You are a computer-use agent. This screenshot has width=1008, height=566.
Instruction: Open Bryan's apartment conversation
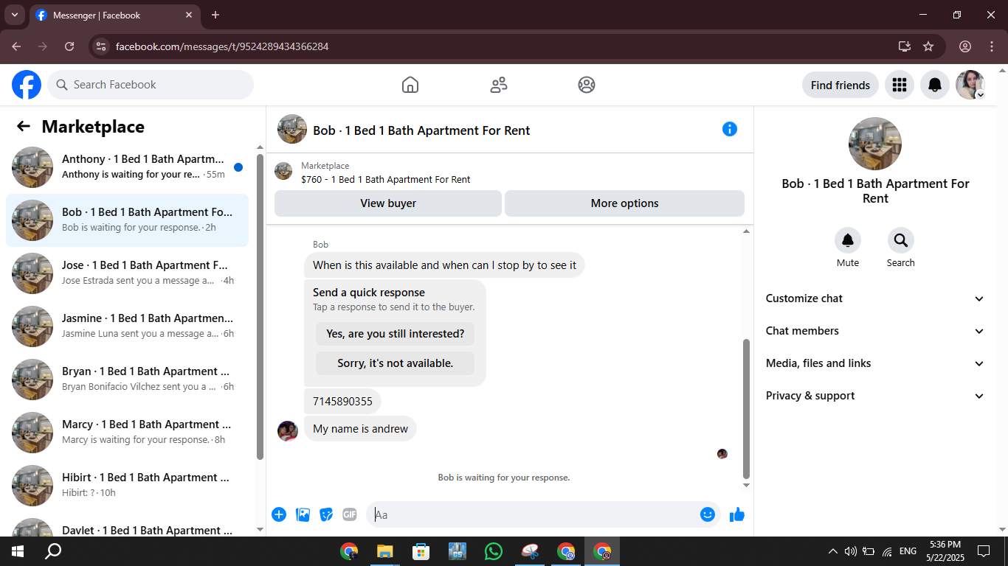[127, 380]
